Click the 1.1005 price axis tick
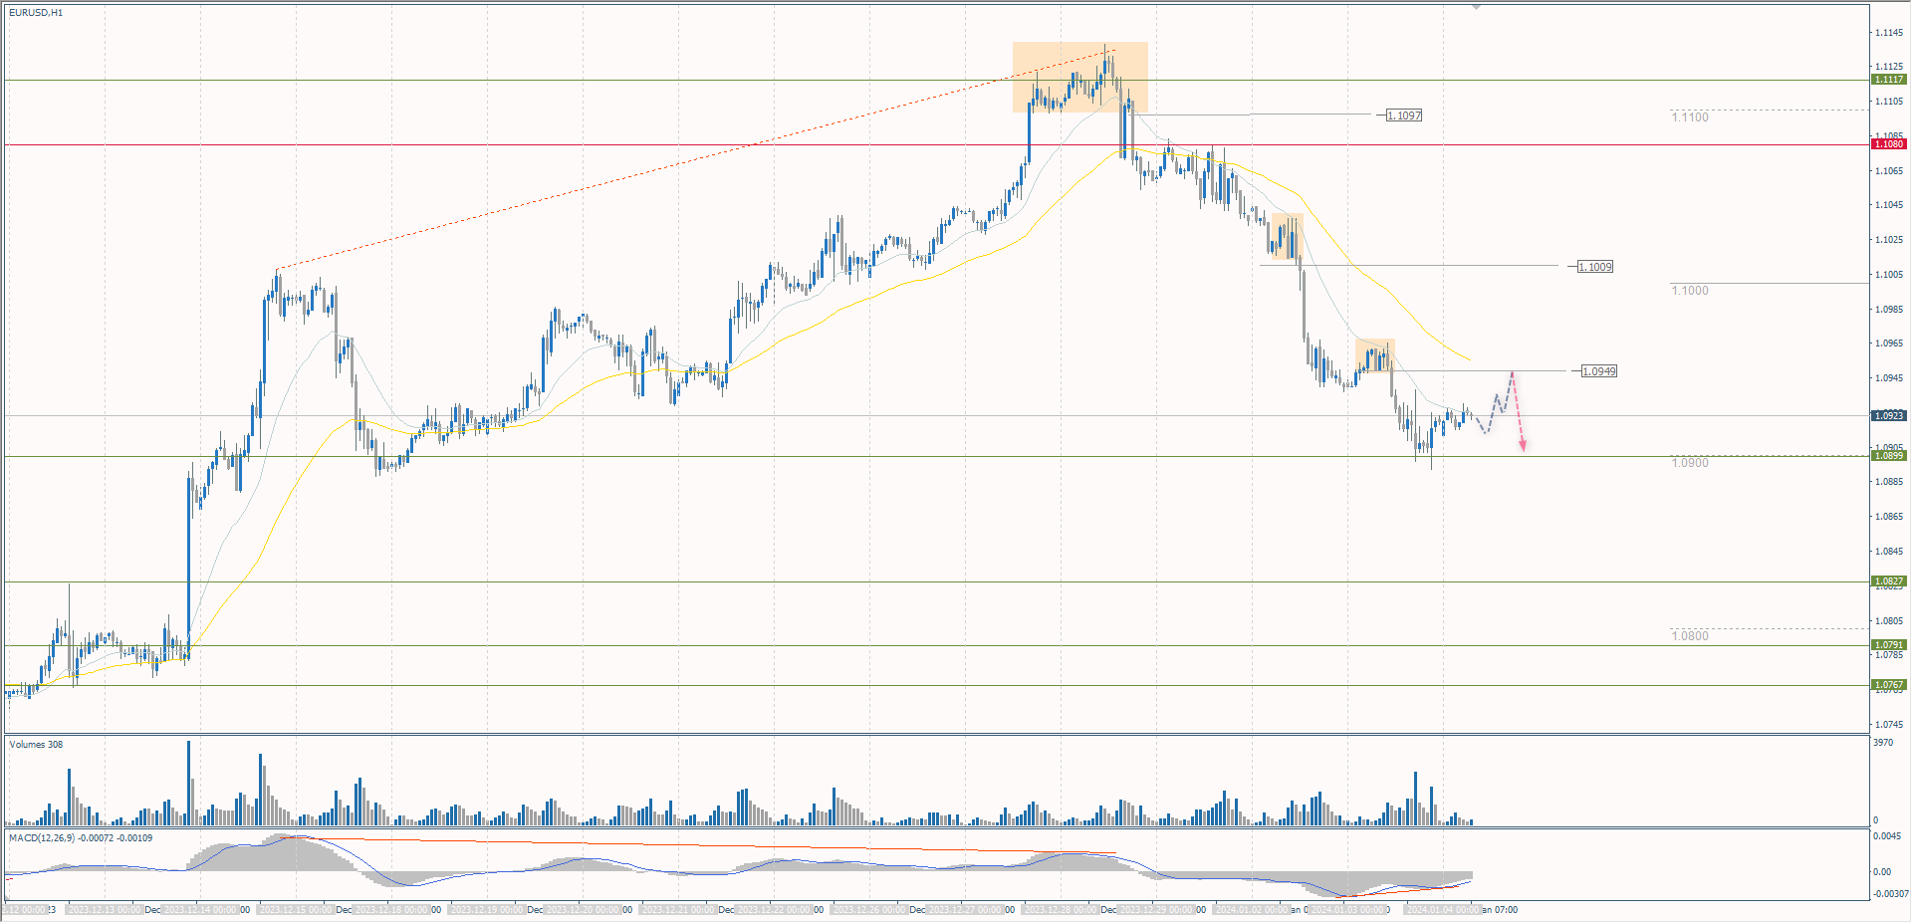The image size is (1912, 923). (1889, 275)
